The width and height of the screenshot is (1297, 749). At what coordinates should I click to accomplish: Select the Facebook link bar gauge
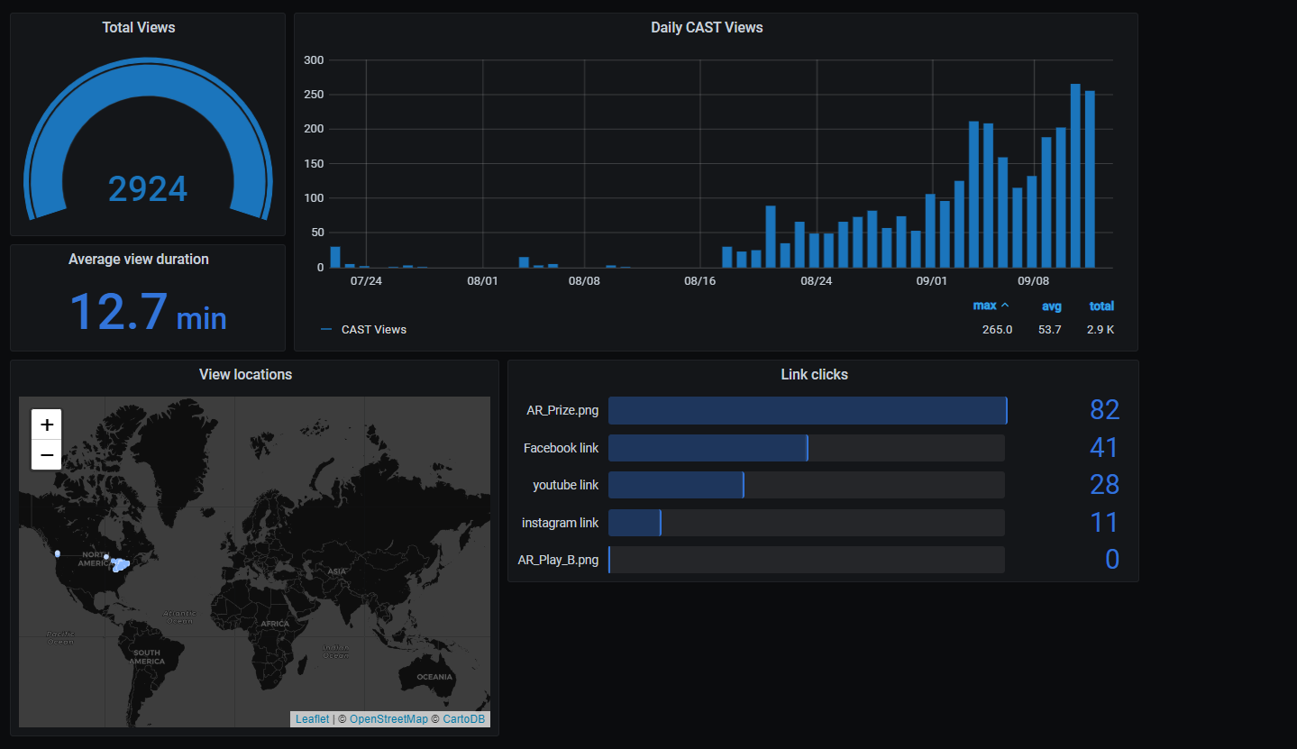[x=807, y=448]
